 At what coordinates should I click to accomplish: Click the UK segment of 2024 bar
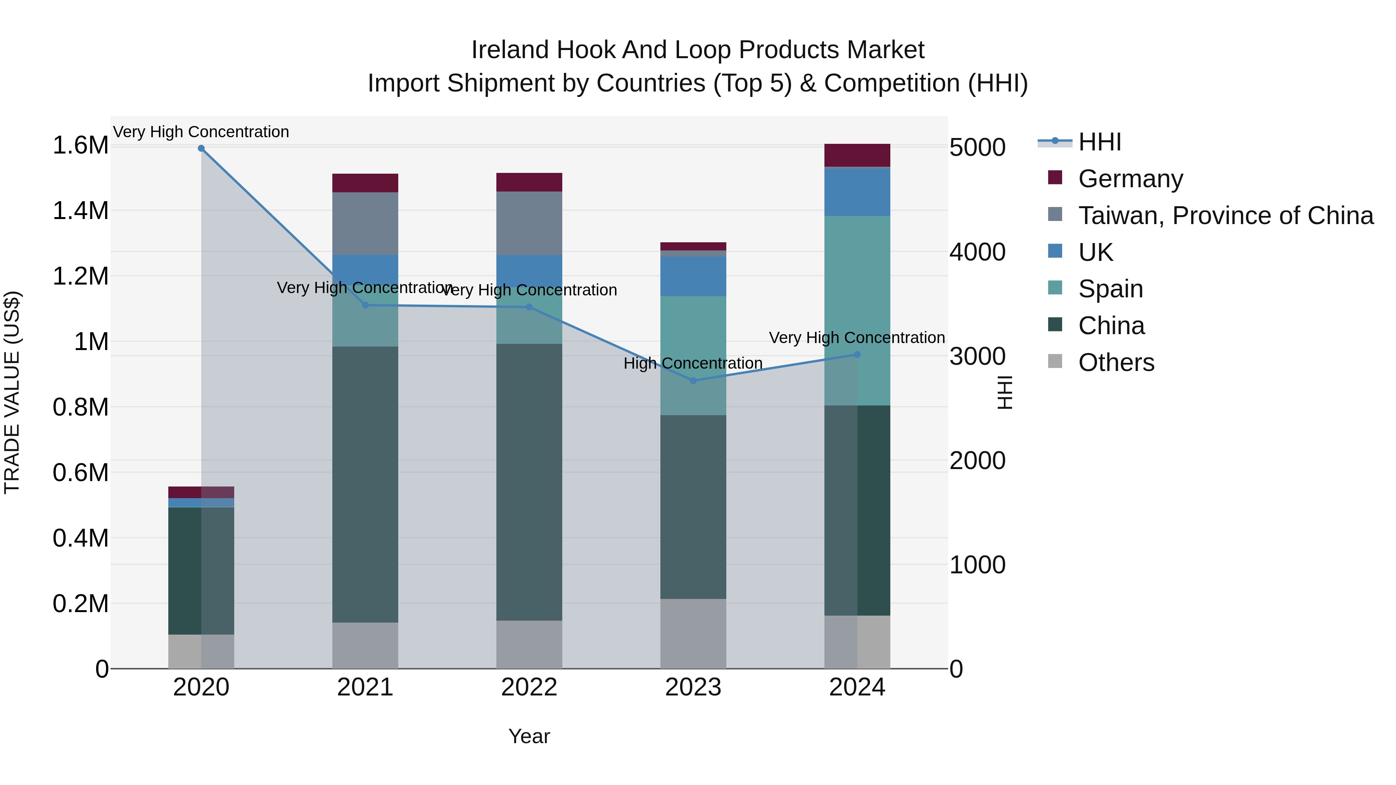(x=857, y=192)
